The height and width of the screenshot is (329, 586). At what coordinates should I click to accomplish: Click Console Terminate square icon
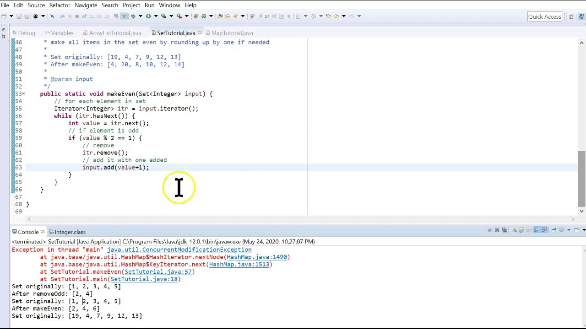489,230
